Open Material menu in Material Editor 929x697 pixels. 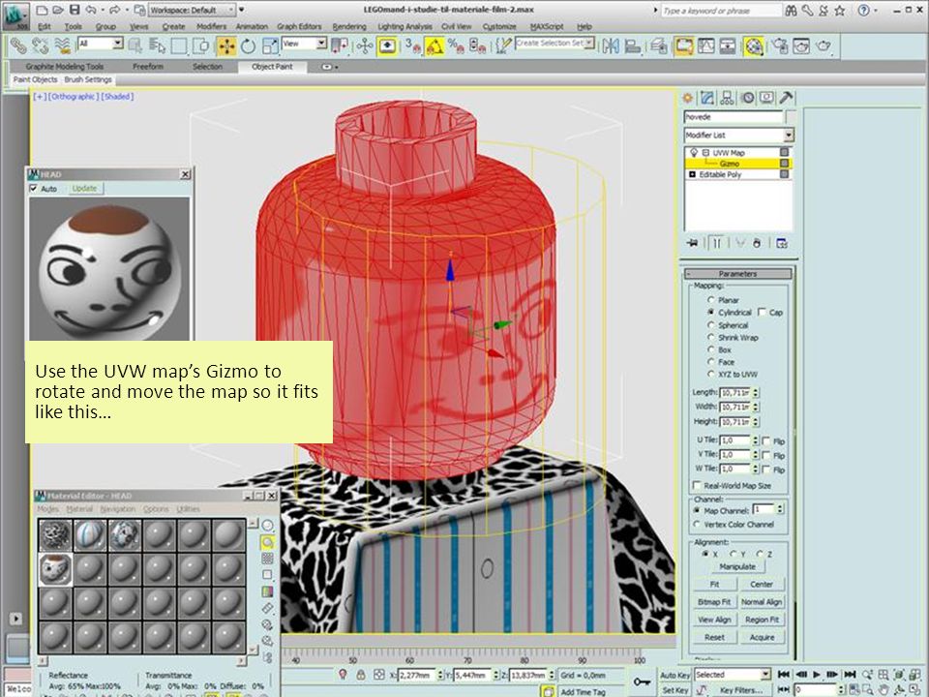(x=79, y=509)
